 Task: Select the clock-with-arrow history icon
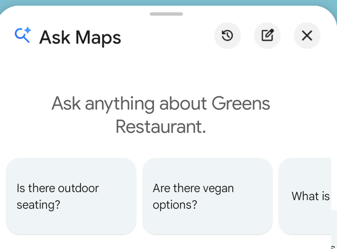[228, 36]
